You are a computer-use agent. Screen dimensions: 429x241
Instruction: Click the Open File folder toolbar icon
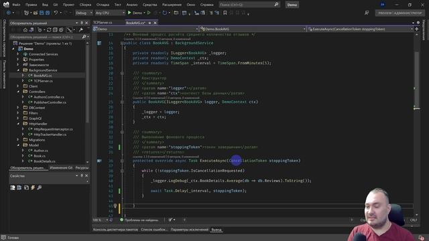click(x=36, y=13)
